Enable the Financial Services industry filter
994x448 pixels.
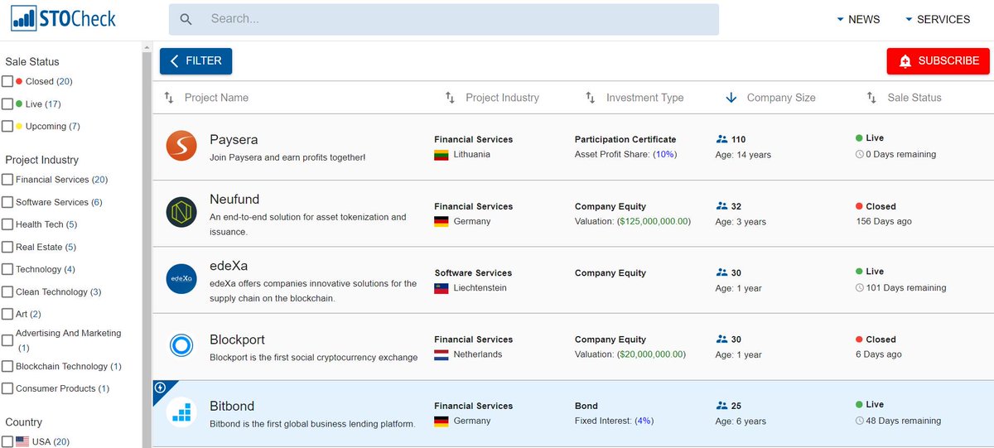7,179
